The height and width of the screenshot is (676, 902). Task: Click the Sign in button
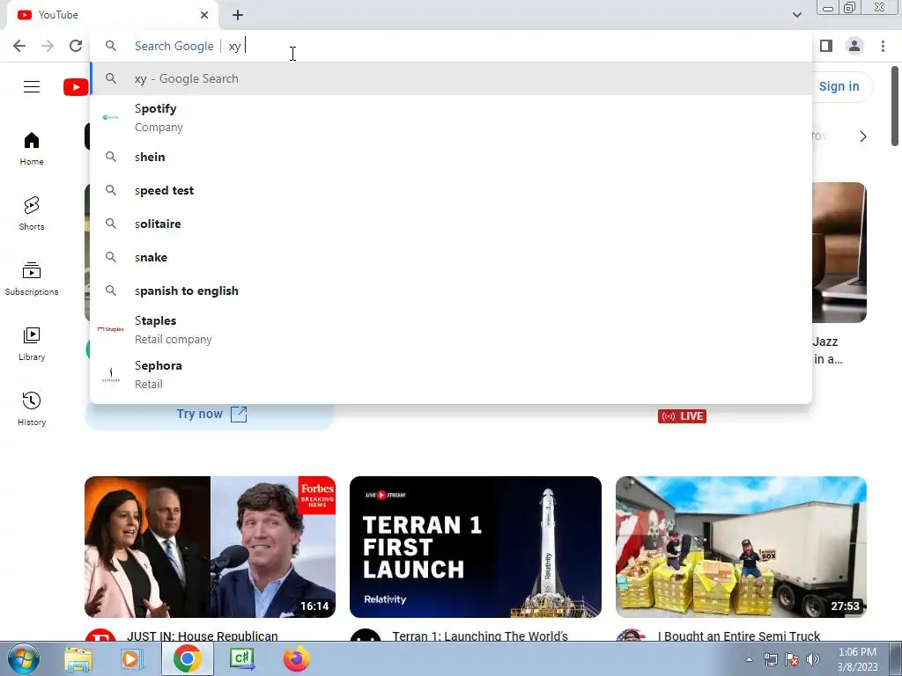tap(841, 86)
